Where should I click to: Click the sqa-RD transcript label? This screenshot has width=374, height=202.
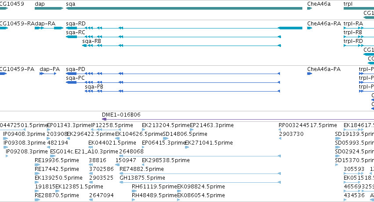click(76, 24)
